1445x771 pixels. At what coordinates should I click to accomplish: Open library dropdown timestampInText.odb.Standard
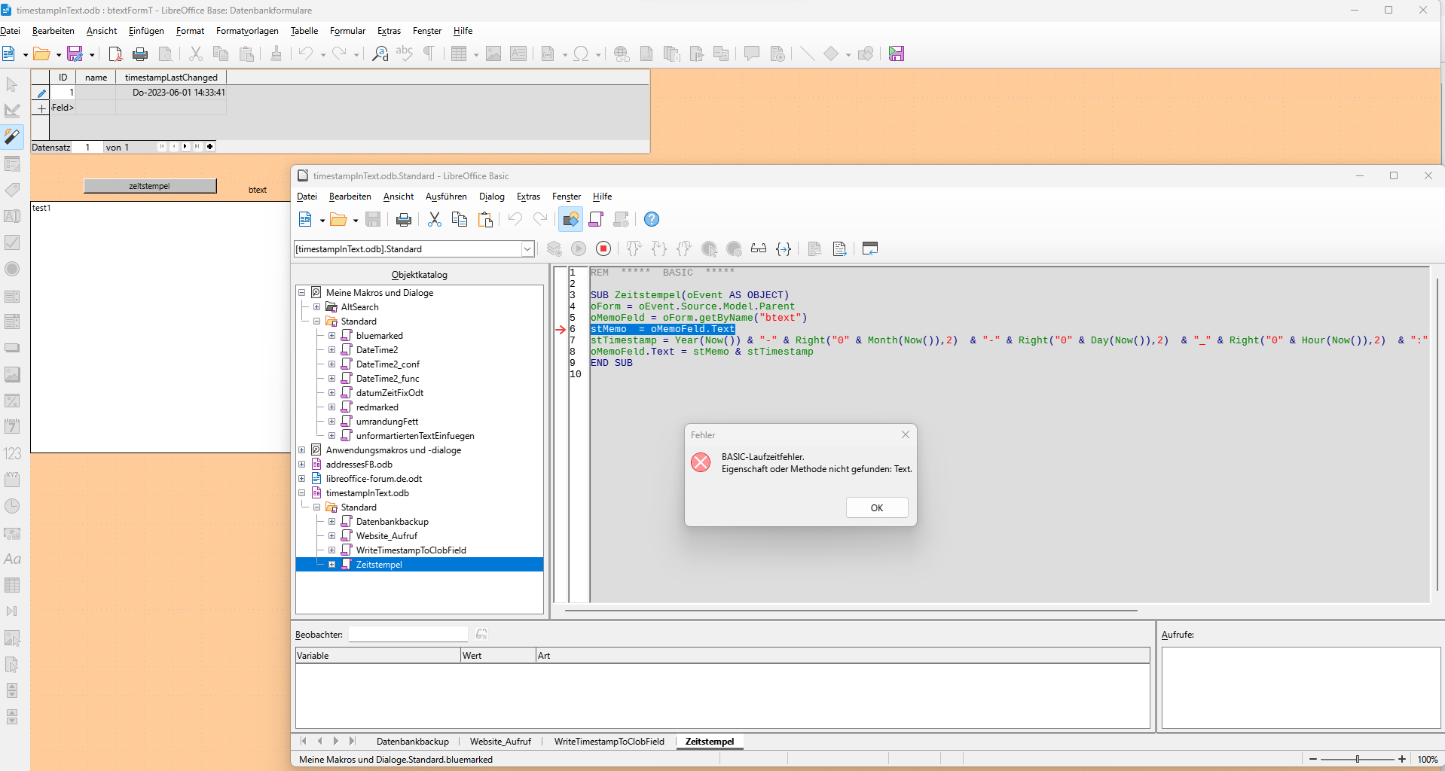point(527,249)
